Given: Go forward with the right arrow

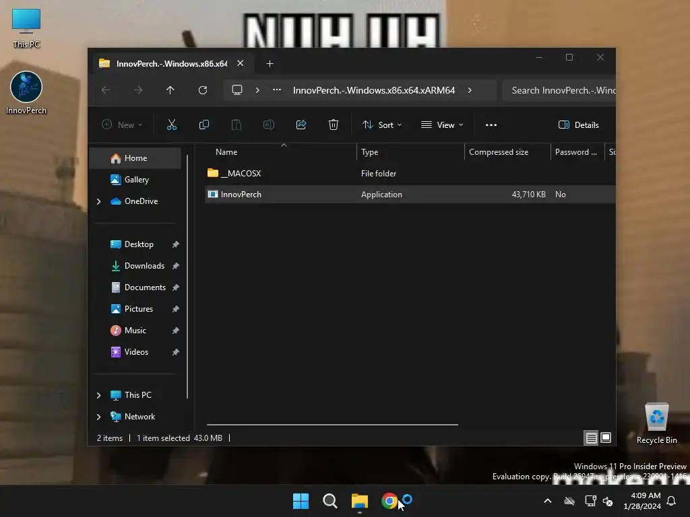Looking at the screenshot, I should click(x=137, y=90).
